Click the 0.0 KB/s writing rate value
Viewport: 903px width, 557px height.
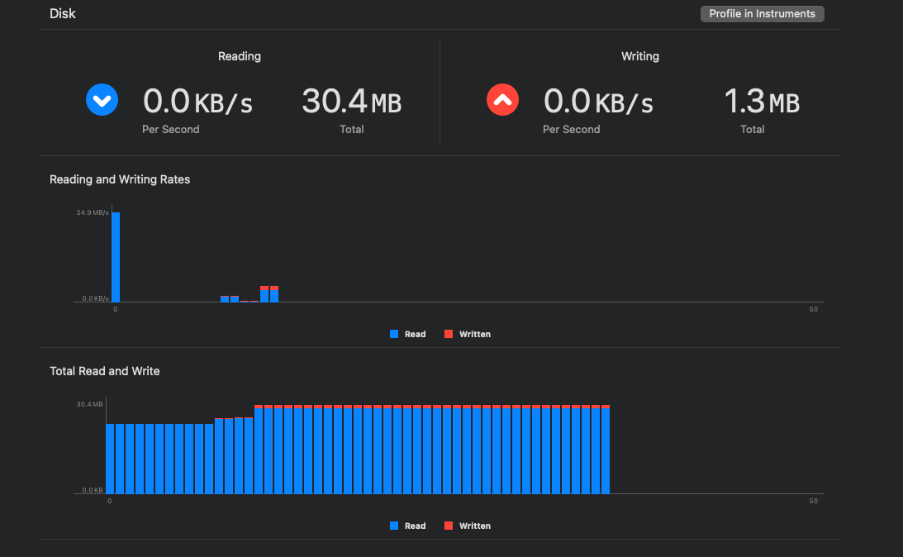point(598,102)
